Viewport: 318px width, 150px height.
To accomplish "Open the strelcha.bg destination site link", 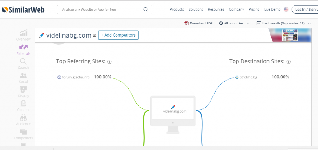I will point(248,77).
